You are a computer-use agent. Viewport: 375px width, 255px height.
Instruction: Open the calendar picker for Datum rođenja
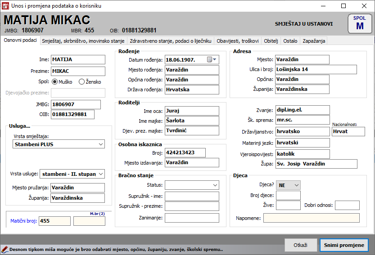tap(212, 60)
